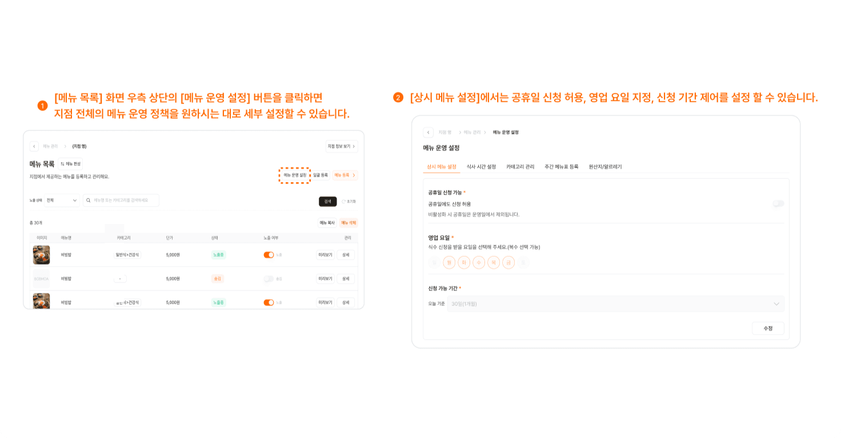
Task: Click the 메뉴 관리 breadcrumb on the 메뉴 운영 설정 screen
Action: [472, 132]
